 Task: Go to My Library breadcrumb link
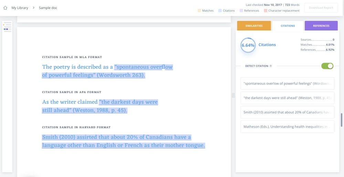(x=20, y=8)
